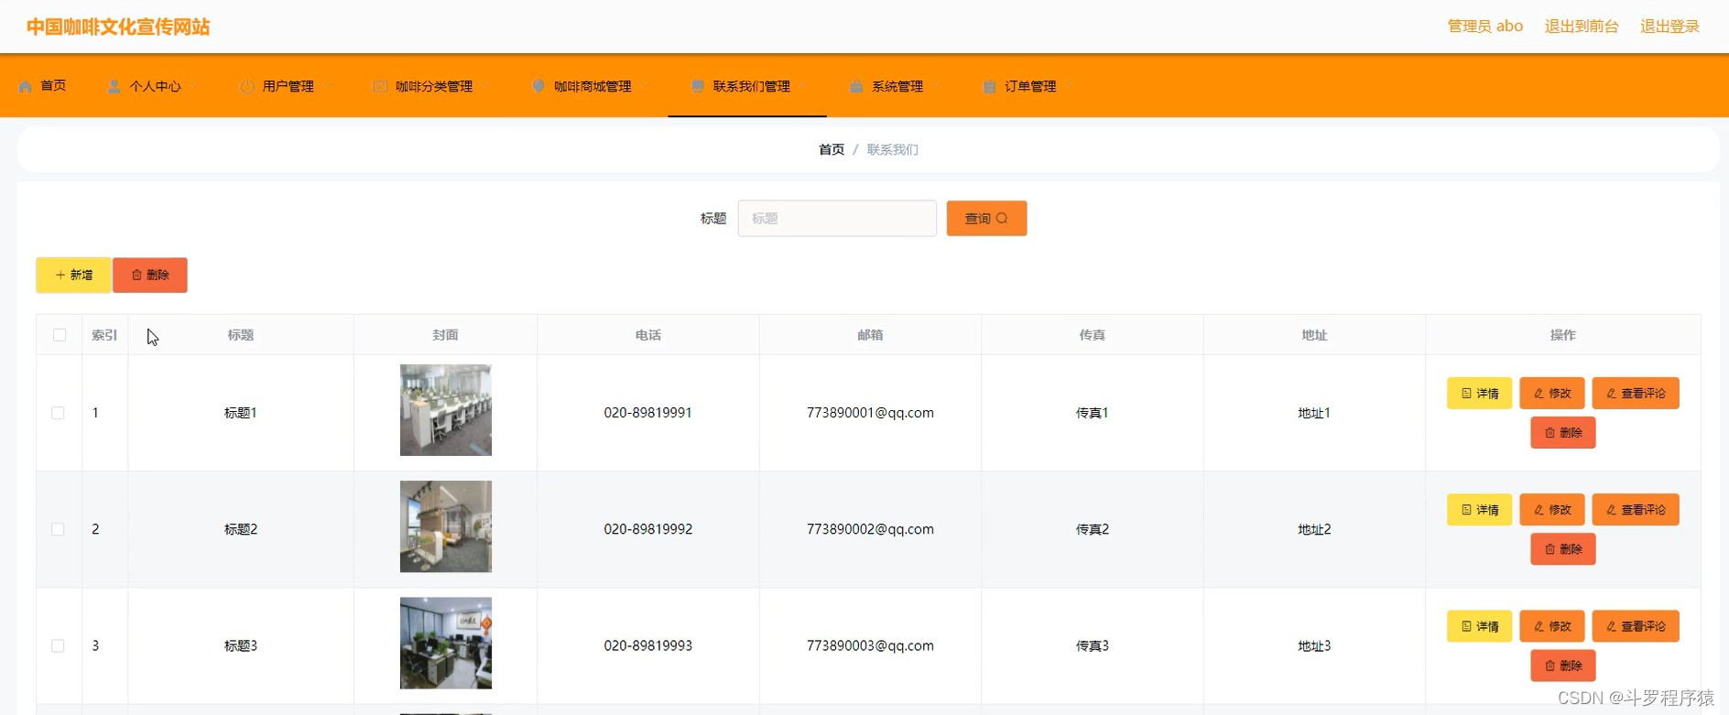Click the 详情 document icon in row 标题1
Viewport: 1729px width, 715px height.
pos(1466,393)
